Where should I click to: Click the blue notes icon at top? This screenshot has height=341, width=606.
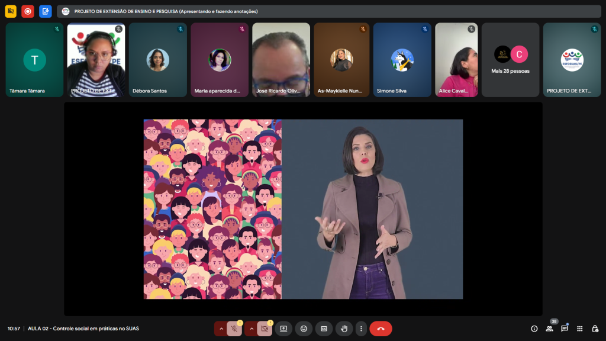point(46,11)
